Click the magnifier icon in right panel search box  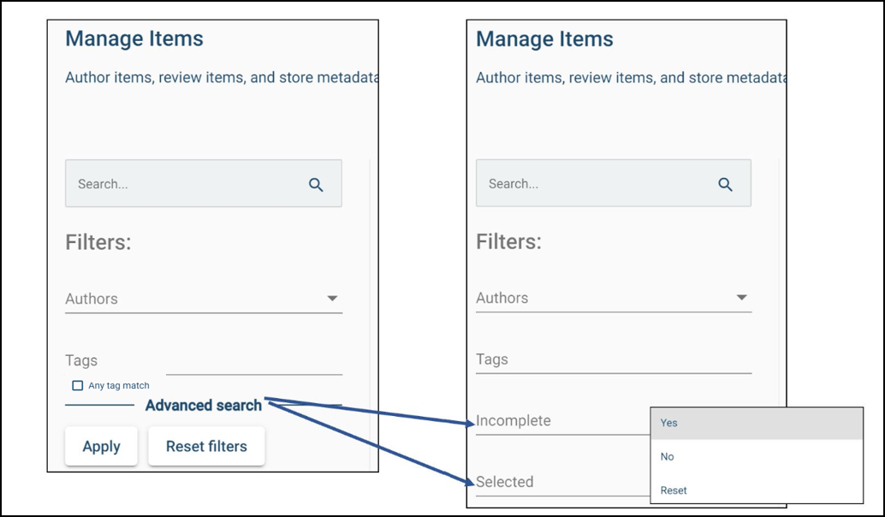click(x=725, y=184)
